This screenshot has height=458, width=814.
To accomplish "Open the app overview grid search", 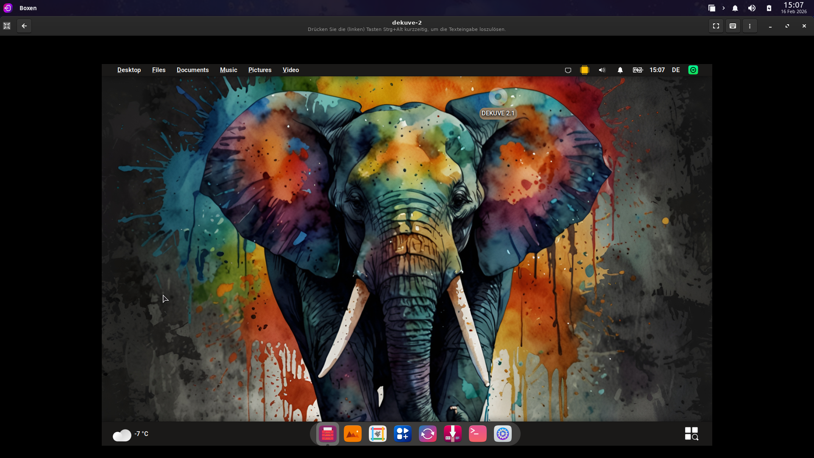I will pos(691,434).
